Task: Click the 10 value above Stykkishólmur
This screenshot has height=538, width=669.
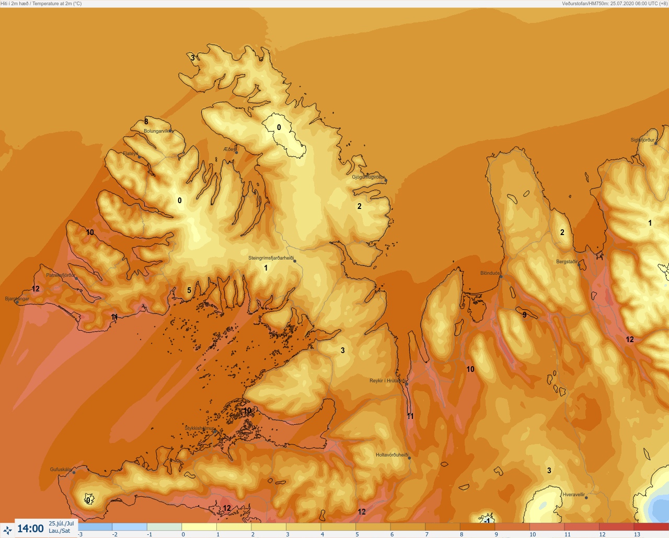Action: coord(247,411)
